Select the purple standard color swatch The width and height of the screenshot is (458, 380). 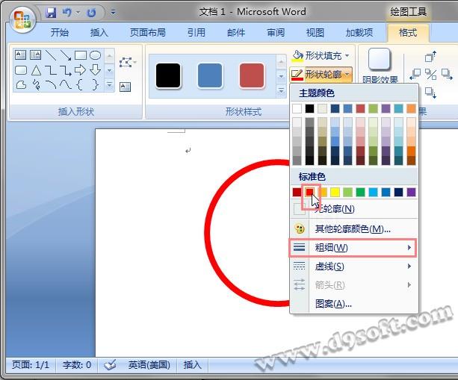coord(411,193)
